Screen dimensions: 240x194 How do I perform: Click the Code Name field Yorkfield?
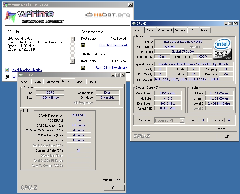click(169, 47)
